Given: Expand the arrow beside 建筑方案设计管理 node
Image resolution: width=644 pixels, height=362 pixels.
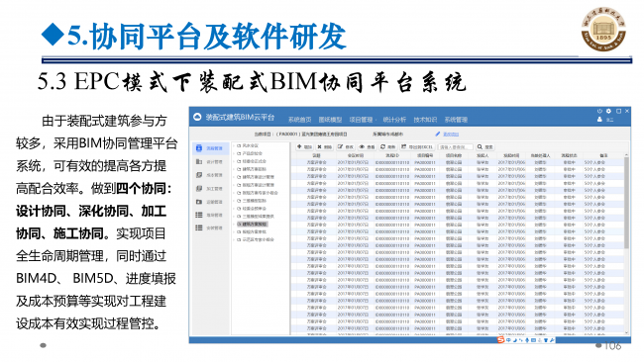Looking at the screenshot, I should tap(234, 177).
